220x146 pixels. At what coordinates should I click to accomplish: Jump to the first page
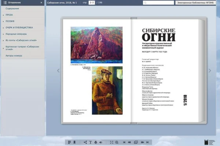[x=124, y=142]
